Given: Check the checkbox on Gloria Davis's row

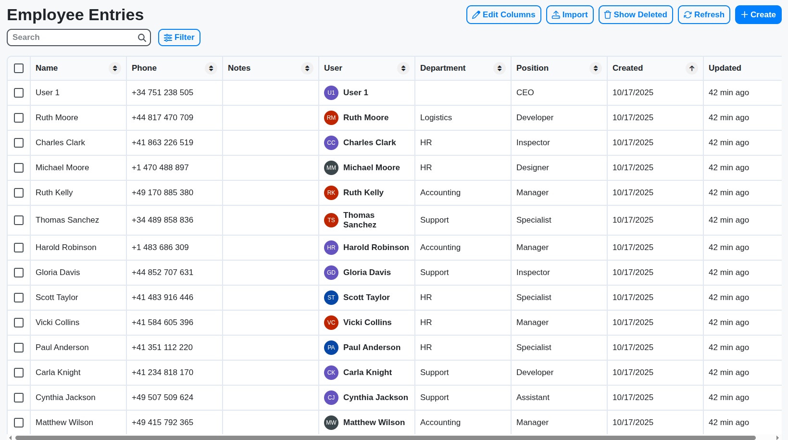Looking at the screenshot, I should click(19, 272).
